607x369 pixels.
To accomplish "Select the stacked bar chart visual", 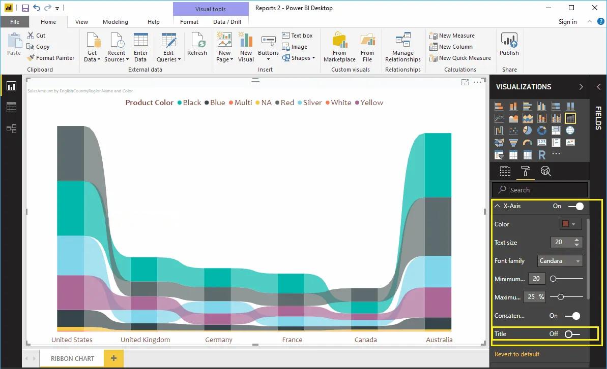I will [499, 106].
